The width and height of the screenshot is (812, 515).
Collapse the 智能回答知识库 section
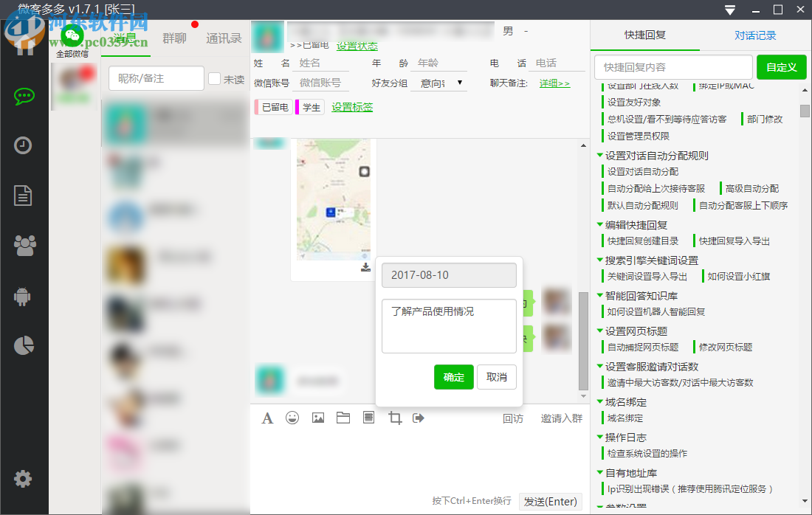[599, 294]
